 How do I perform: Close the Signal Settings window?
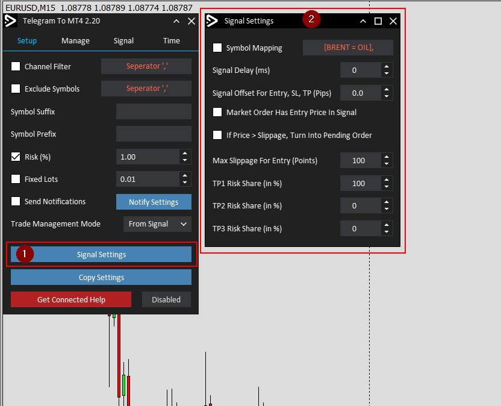click(x=393, y=21)
